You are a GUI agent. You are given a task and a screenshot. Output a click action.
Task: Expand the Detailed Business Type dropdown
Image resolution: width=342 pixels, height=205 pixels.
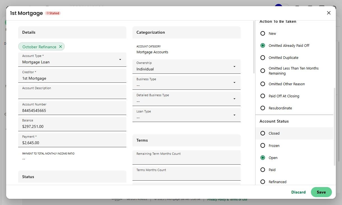pyautogui.click(x=234, y=99)
